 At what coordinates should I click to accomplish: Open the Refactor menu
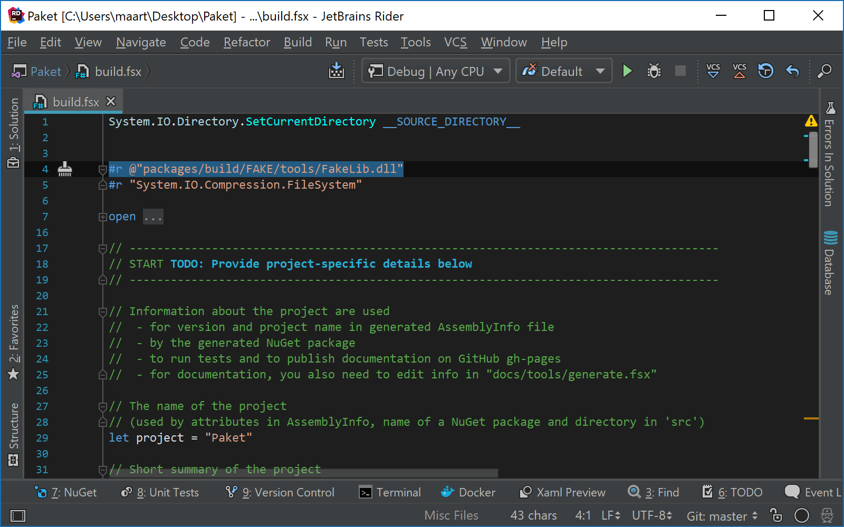(x=247, y=42)
